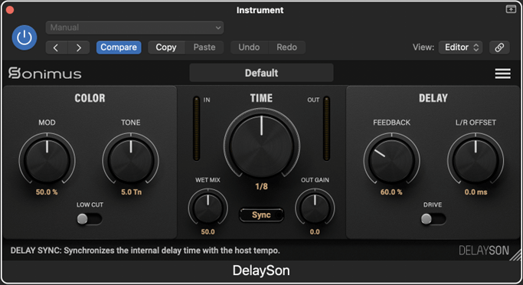Go to the next preset arrow

coord(79,47)
